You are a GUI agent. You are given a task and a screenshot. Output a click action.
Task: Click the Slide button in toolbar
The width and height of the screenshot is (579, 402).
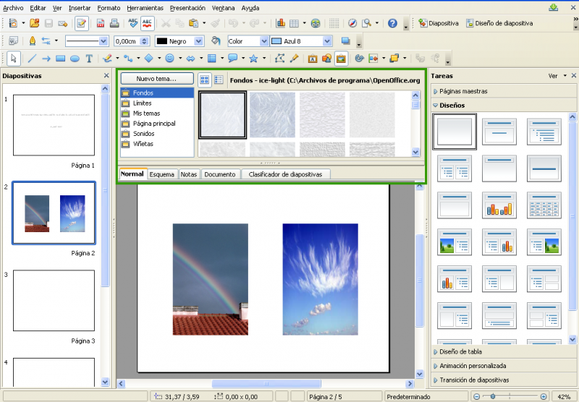[x=438, y=23]
